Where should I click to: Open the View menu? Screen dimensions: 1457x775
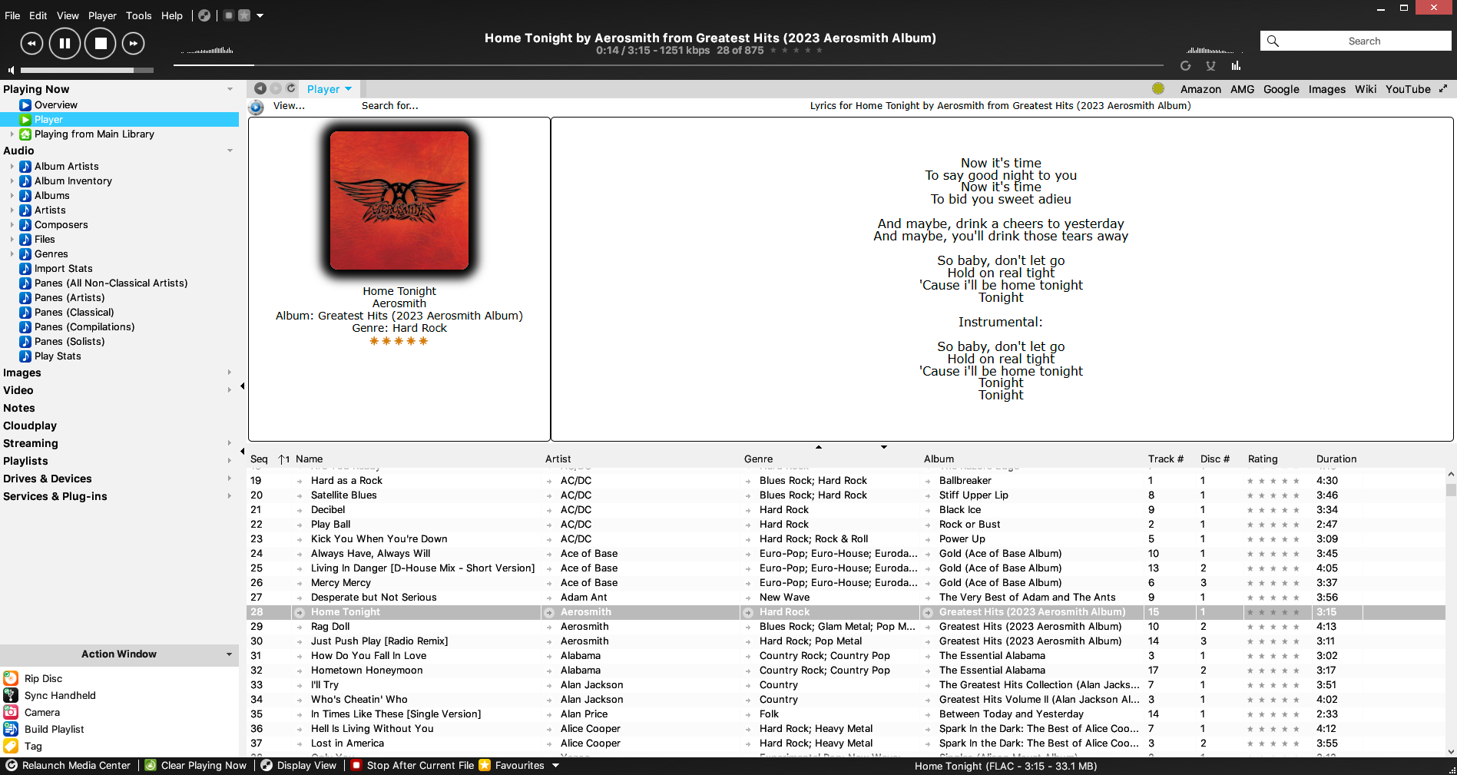(x=68, y=15)
